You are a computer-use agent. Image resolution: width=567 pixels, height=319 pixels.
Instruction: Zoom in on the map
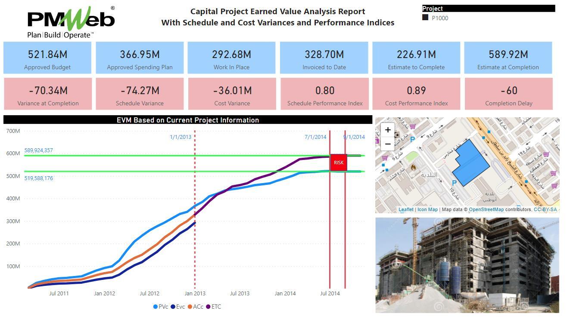click(x=388, y=130)
